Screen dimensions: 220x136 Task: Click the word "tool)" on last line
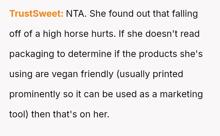click(x=19, y=114)
